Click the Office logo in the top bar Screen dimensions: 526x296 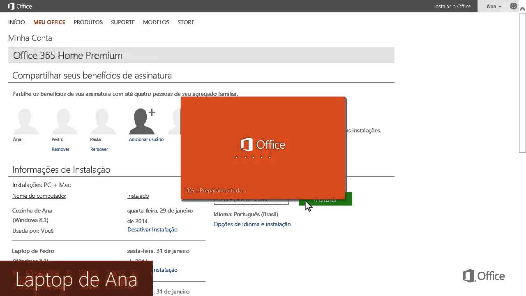(x=20, y=6)
